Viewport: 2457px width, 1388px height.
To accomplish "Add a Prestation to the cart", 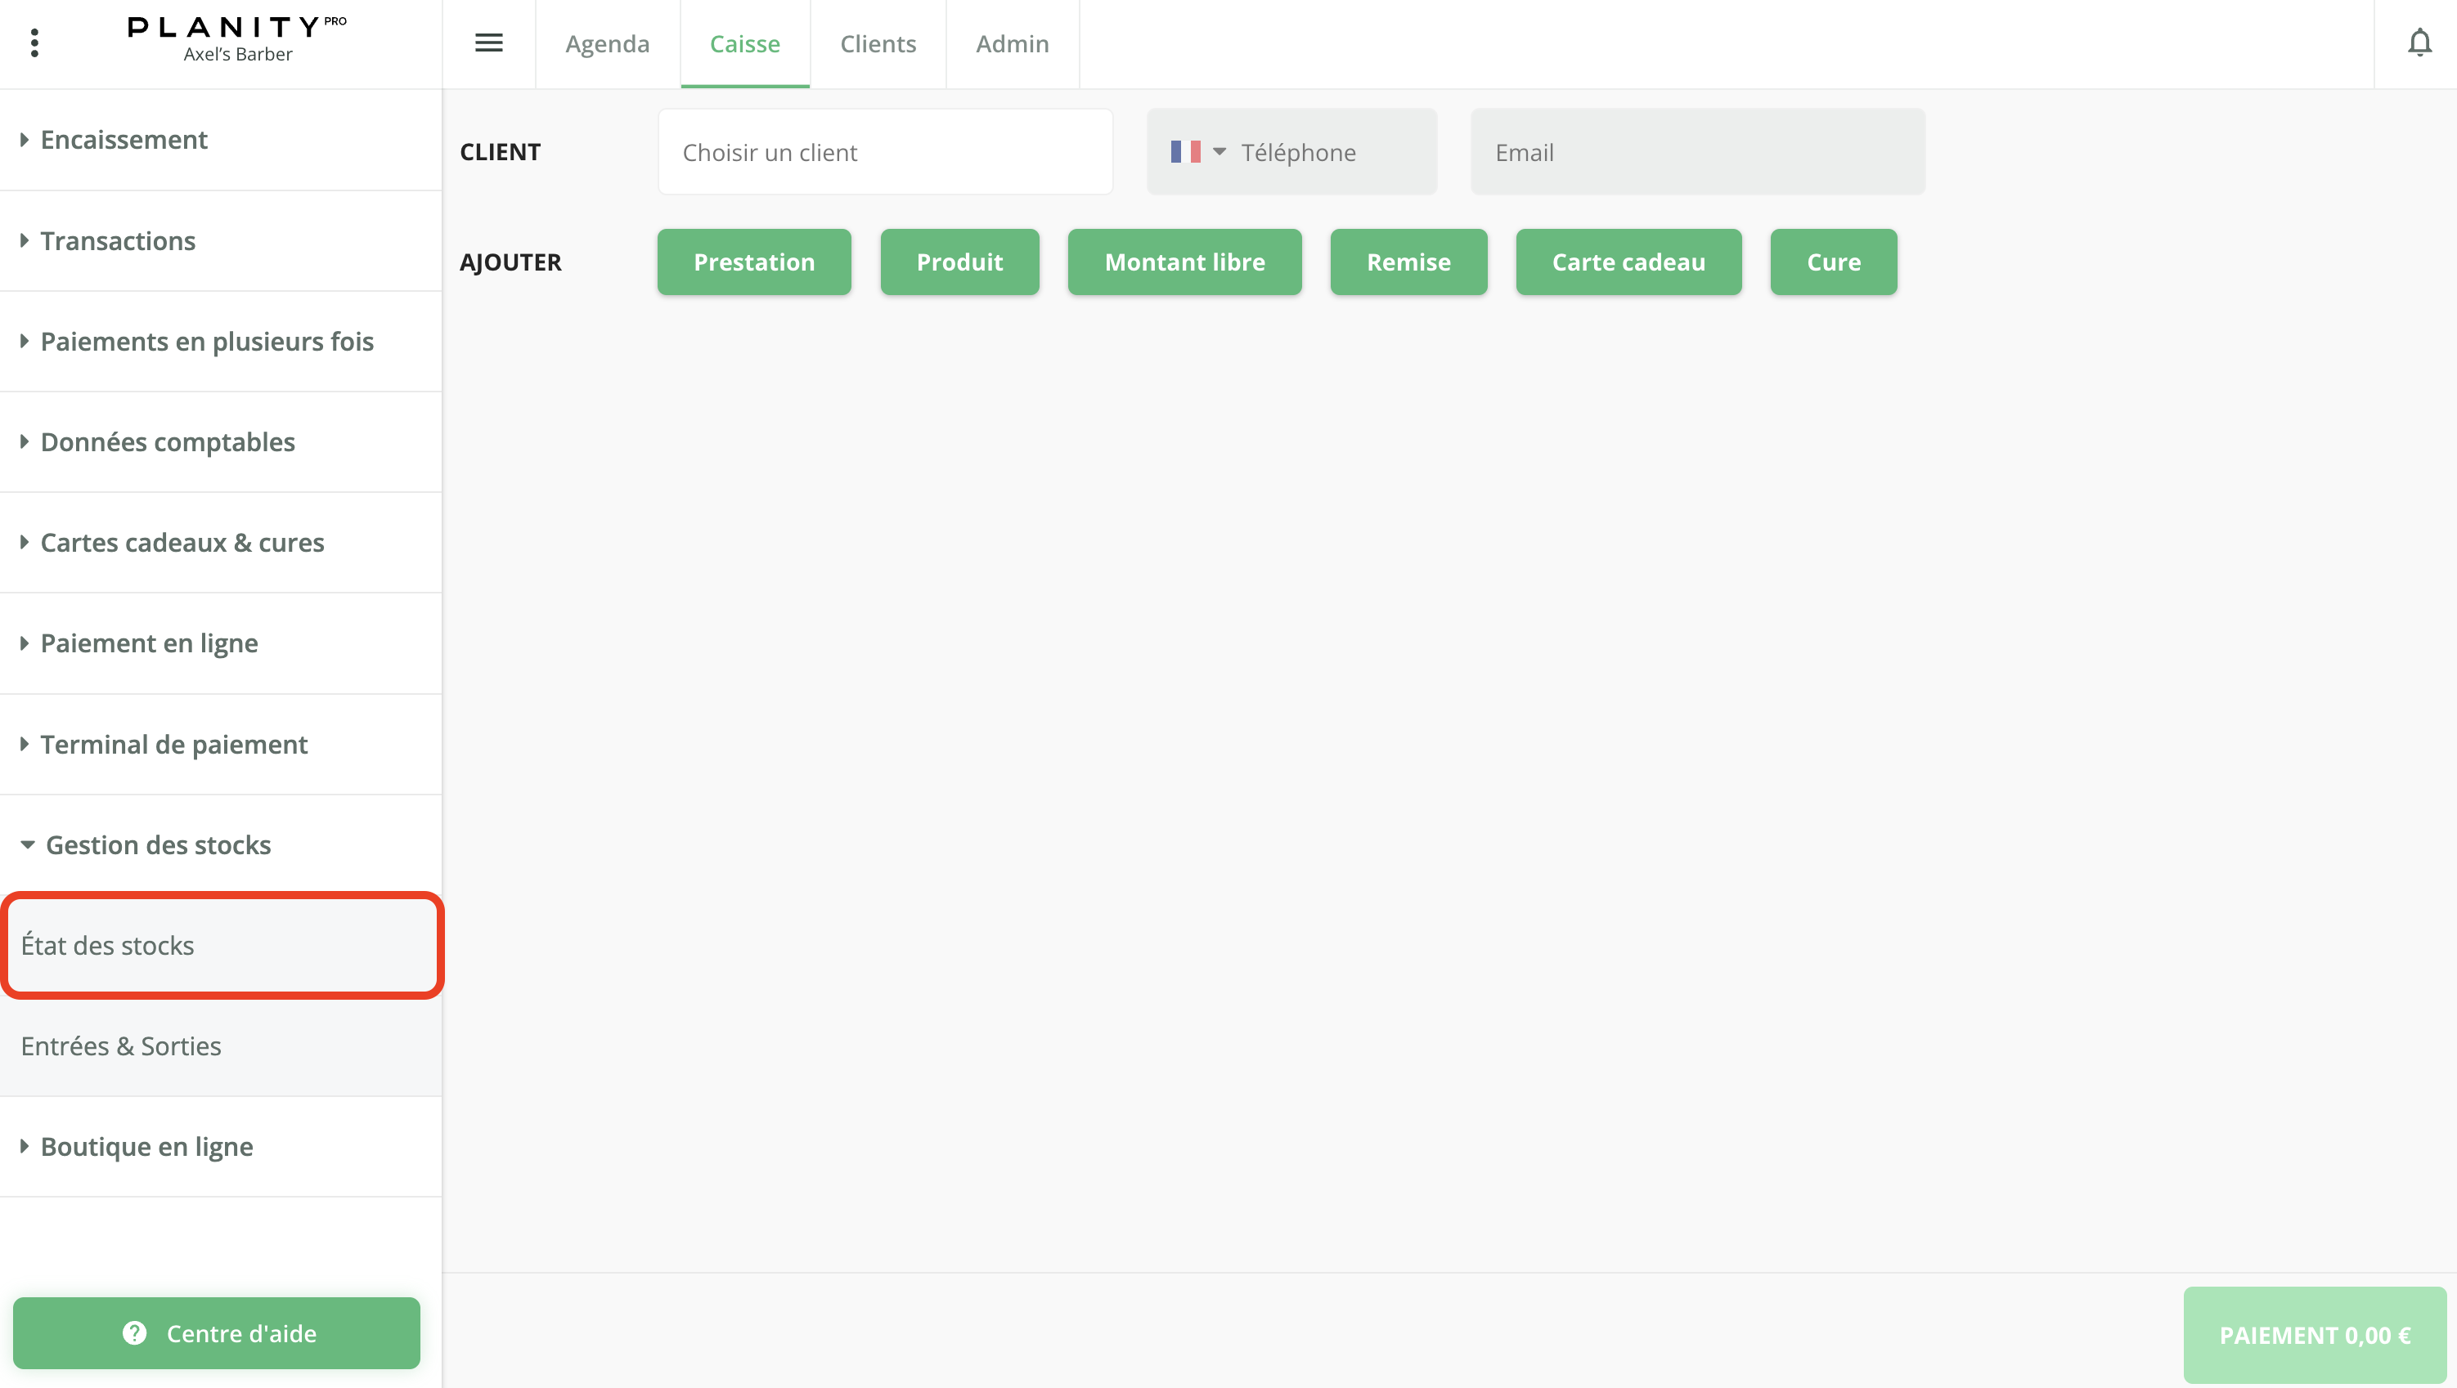I will (x=753, y=262).
